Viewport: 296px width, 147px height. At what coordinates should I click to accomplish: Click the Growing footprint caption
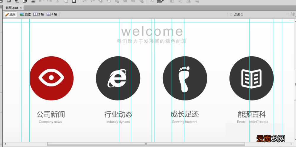coord(185,122)
